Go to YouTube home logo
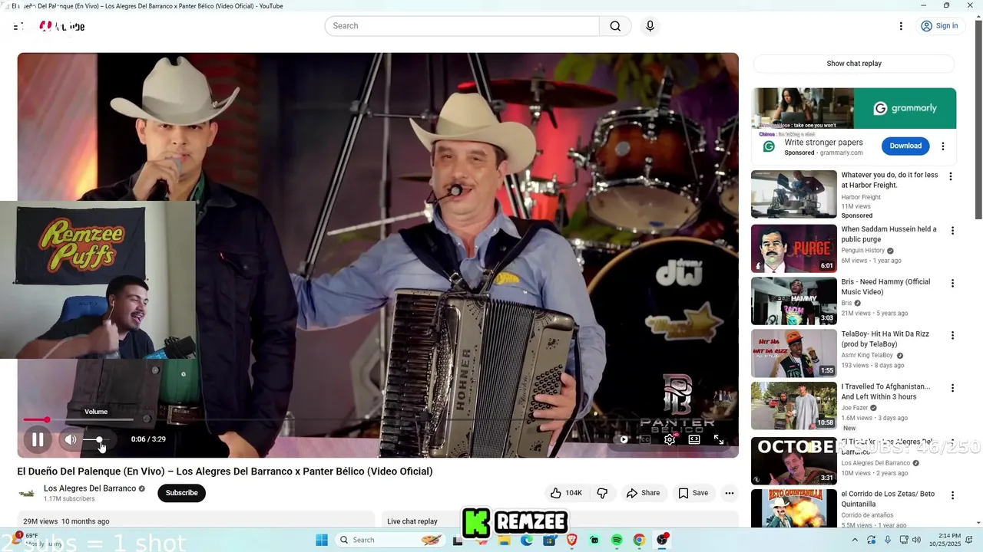983x552 pixels. coord(62,26)
